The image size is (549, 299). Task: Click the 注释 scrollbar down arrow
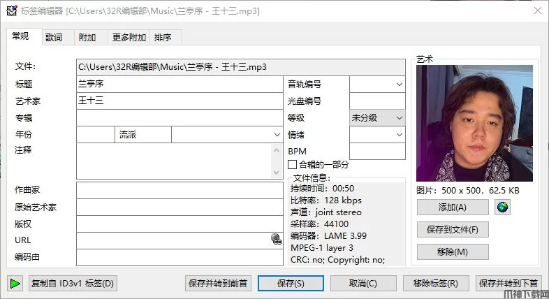pyautogui.click(x=277, y=173)
